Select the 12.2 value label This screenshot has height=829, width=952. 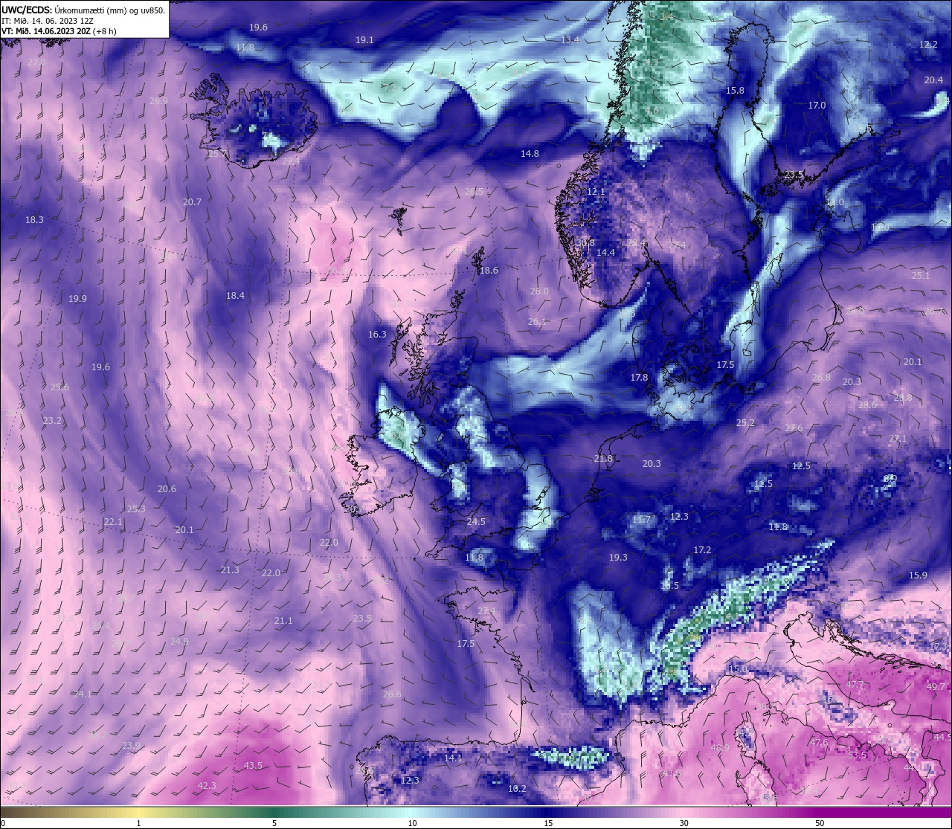click(x=928, y=45)
